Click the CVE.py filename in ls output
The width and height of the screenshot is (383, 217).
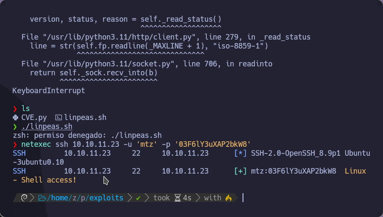pyautogui.click(x=34, y=117)
